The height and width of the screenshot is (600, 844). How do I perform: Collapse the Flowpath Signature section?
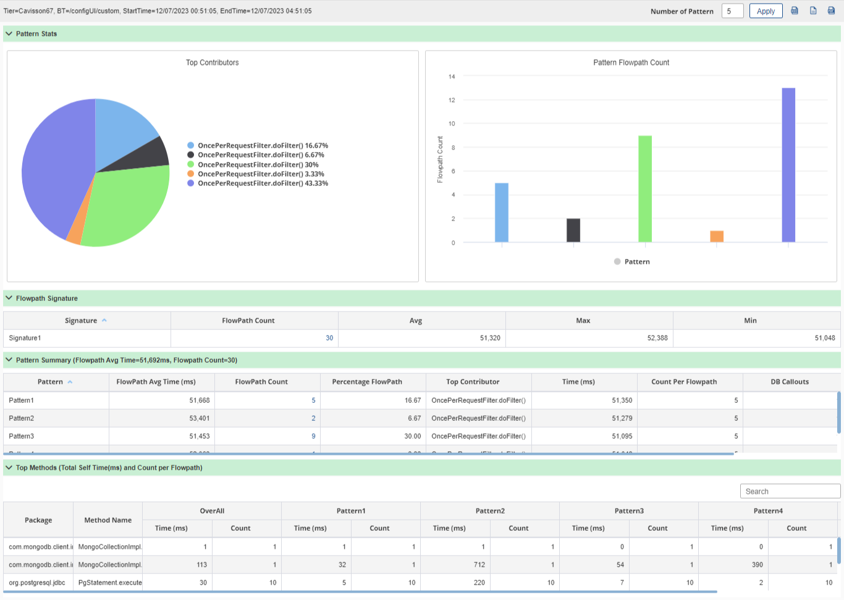(9, 298)
